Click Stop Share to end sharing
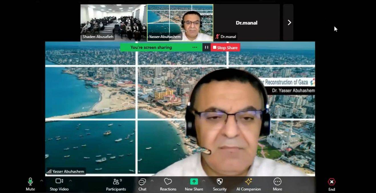This screenshot has height=193, width=376. pyautogui.click(x=225, y=48)
